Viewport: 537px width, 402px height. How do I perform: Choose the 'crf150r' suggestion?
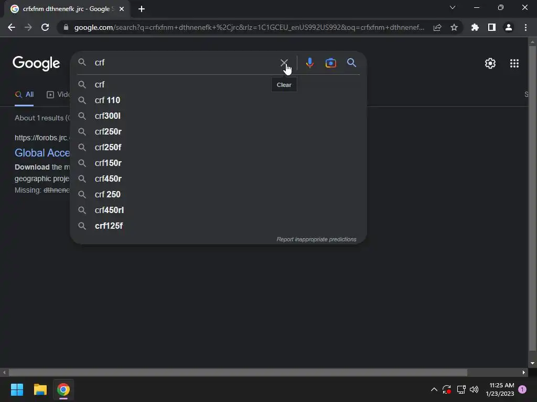(x=218, y=163)
